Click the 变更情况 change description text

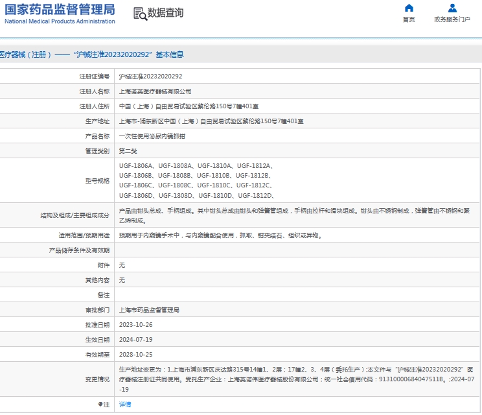297,379
